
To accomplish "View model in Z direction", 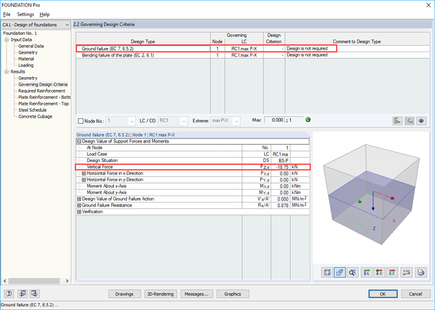I will 392,273.
